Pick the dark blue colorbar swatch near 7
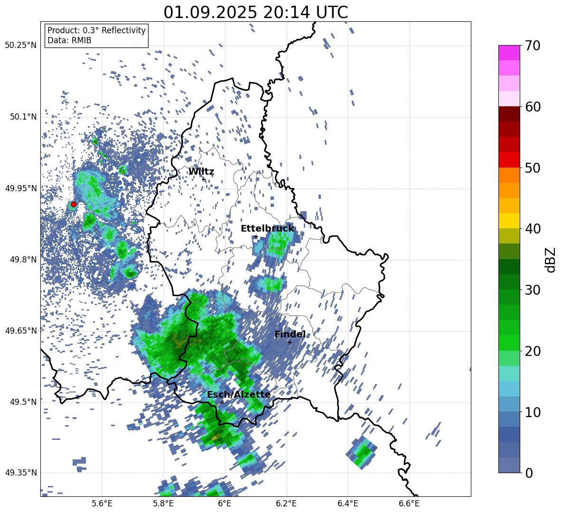Viewport: 562px width, 513px height. 509,434
